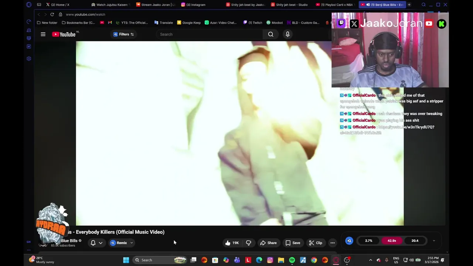
Task: Open the Gmail bookmark icon
Action: (110, 23)
